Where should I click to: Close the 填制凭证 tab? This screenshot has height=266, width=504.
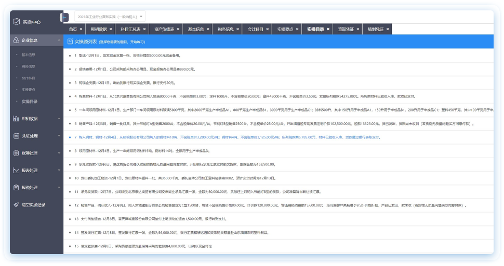pyautogui.click(x=388, y=29)
